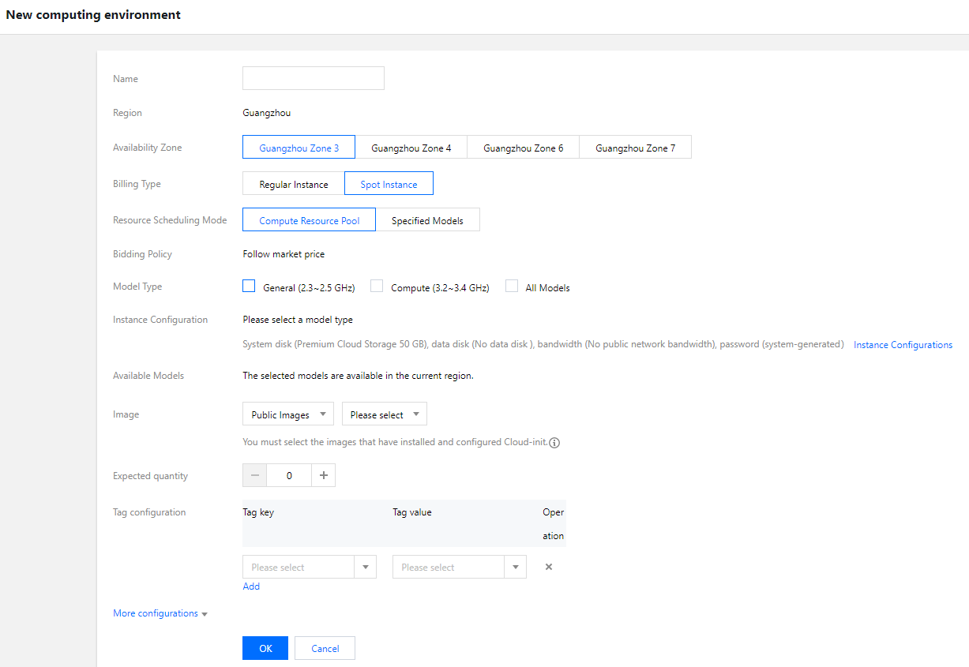969x667 pixels.
Task: Enable Compute (3.2~3.4 GHz) model type
Action: click(x=377, y=287)
